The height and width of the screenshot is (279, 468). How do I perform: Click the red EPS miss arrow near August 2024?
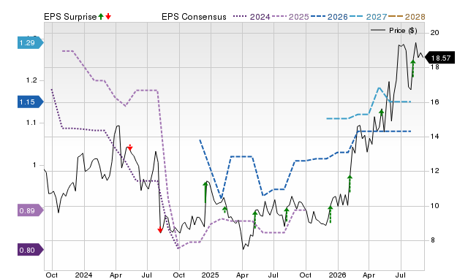point(160,230)
